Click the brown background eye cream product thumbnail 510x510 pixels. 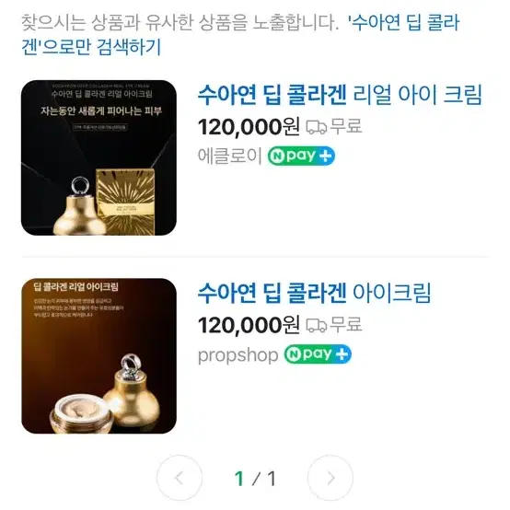[x=99, y=356]
